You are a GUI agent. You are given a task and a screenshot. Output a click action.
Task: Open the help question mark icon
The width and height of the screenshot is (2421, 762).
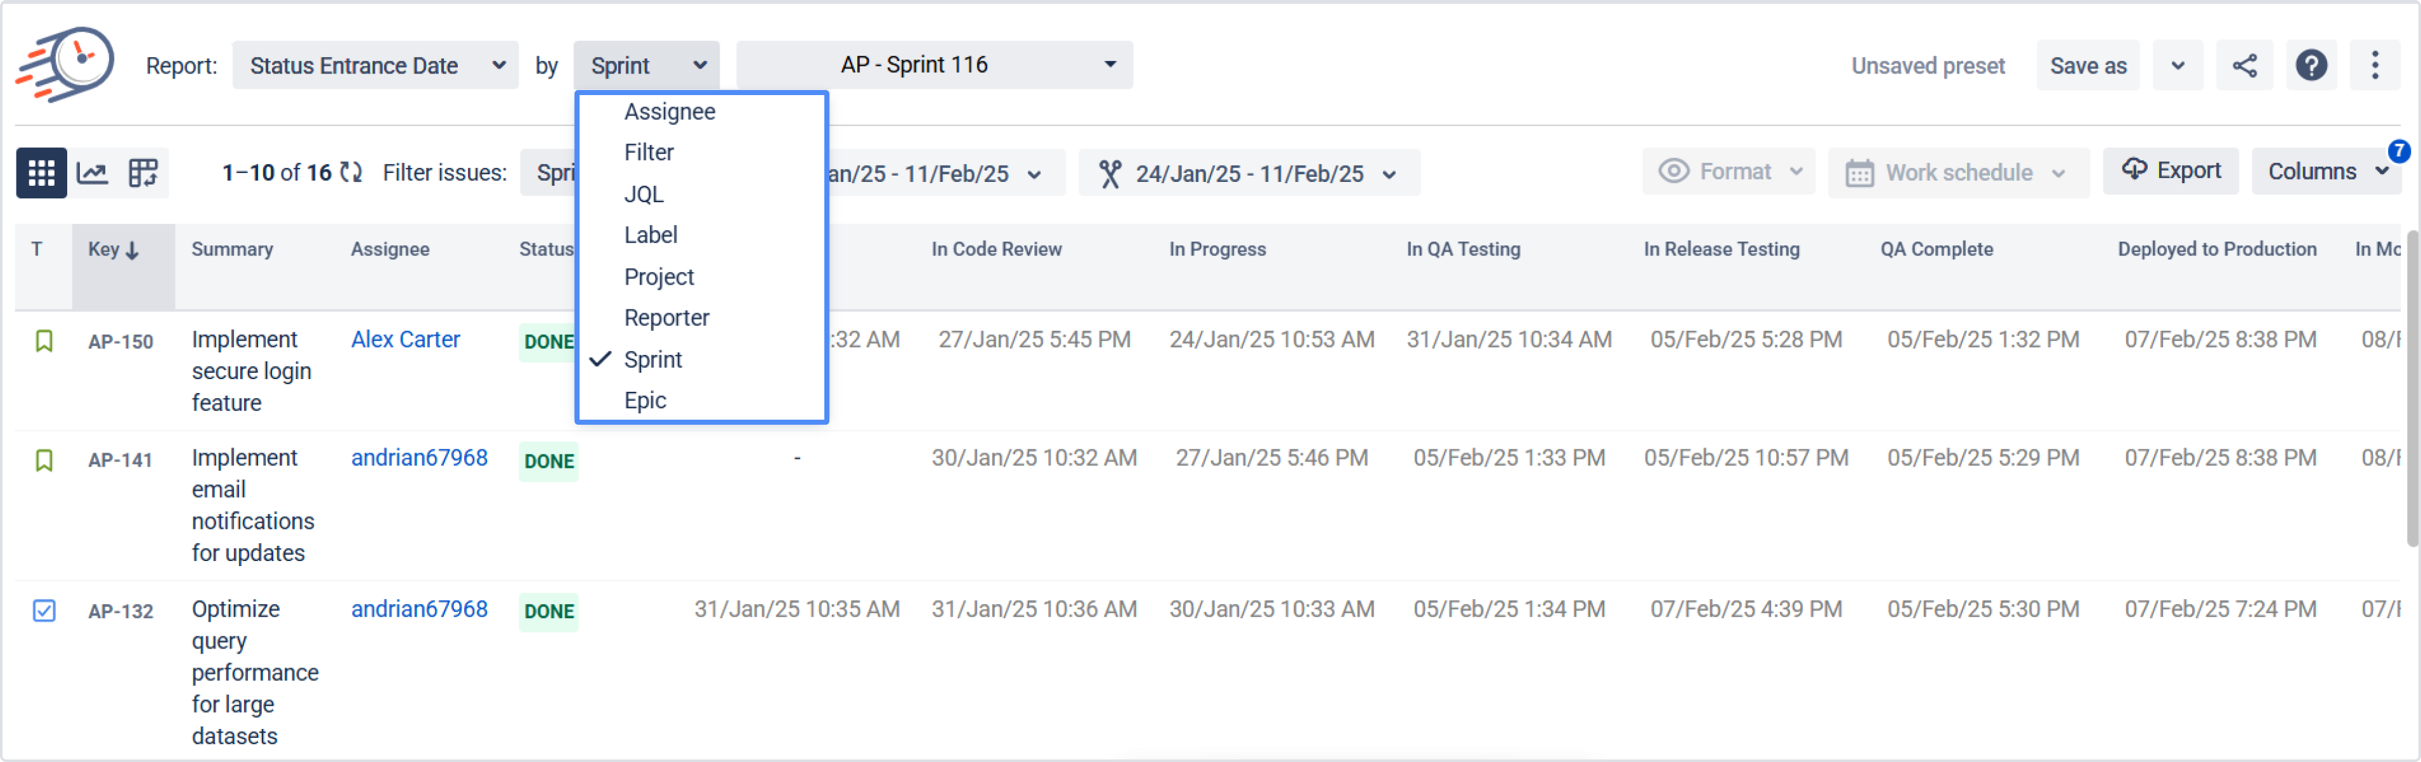(x=2311, y=66)
